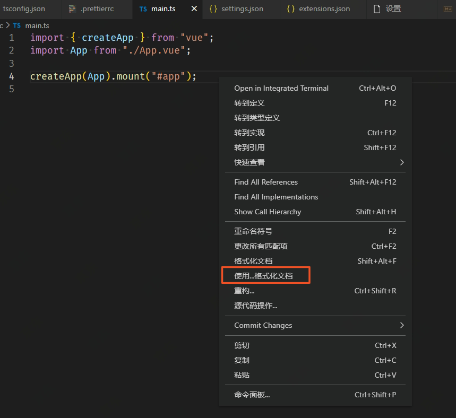Click 复制 in the context menu
This screenshot has width=456, height=418.
click(x=242, y=360)
